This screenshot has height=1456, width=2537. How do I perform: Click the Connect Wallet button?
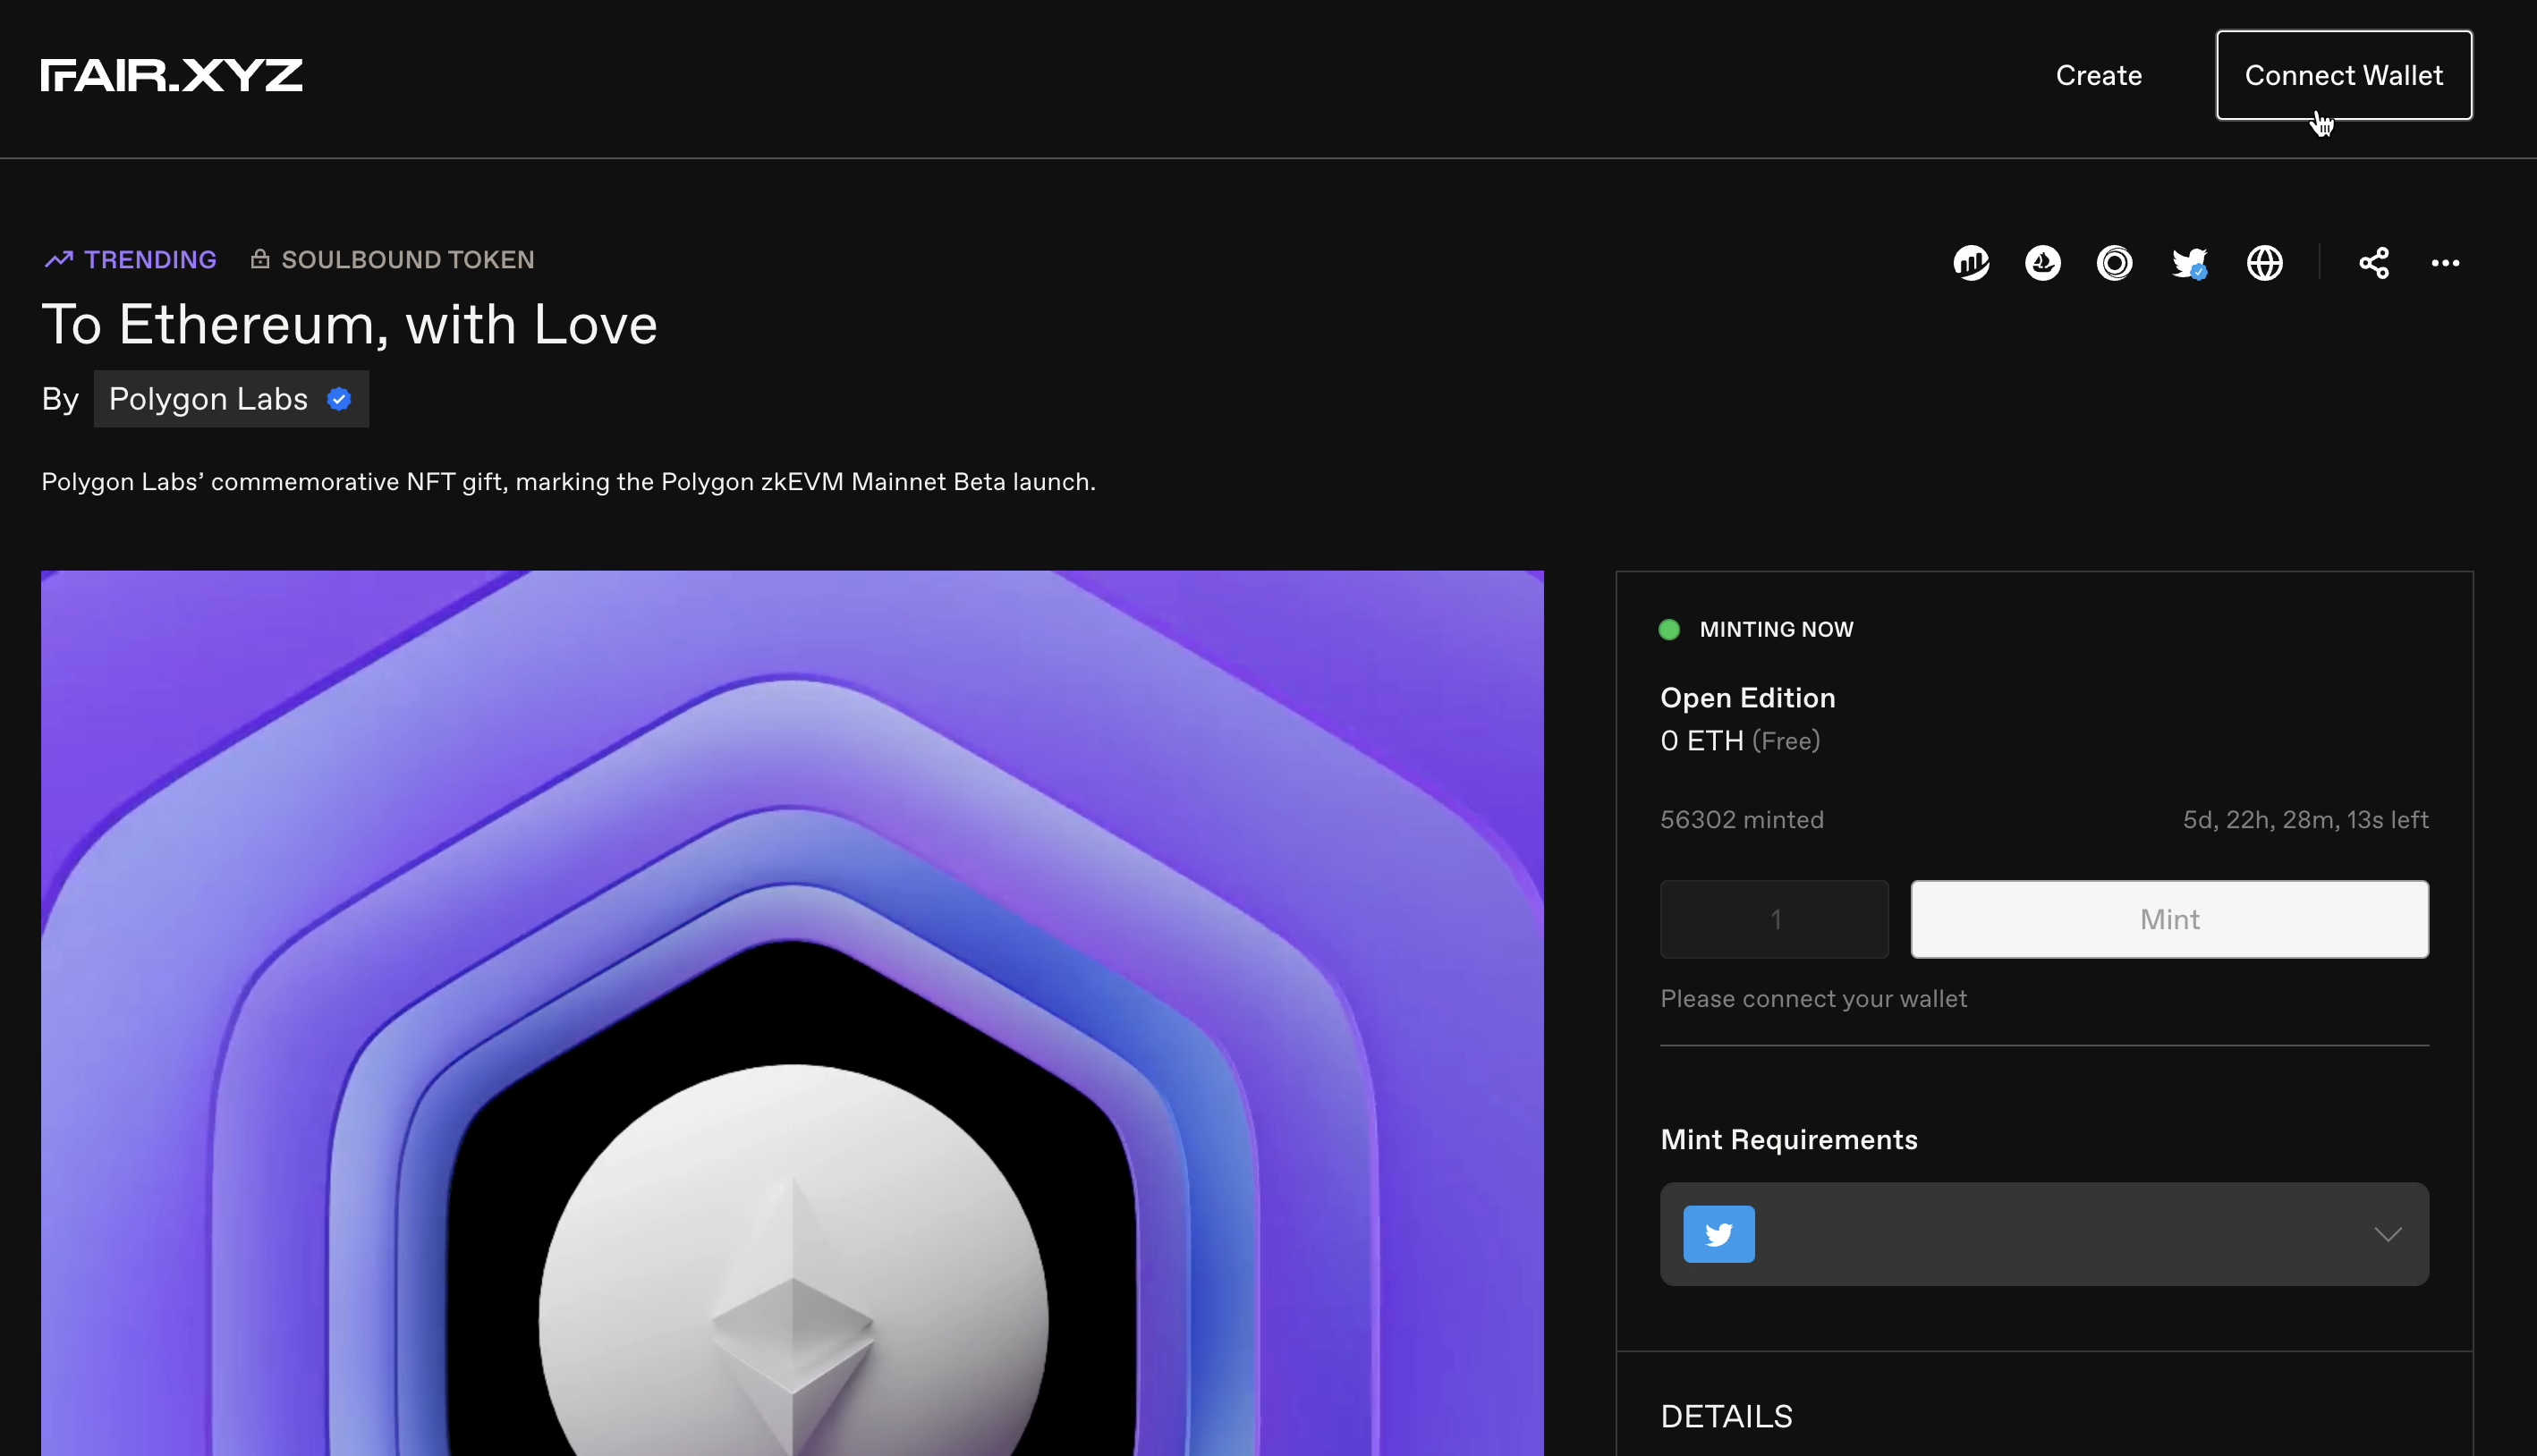point(2343,75)
